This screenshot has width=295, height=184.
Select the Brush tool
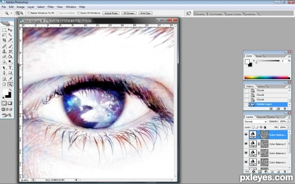(10, 46)
